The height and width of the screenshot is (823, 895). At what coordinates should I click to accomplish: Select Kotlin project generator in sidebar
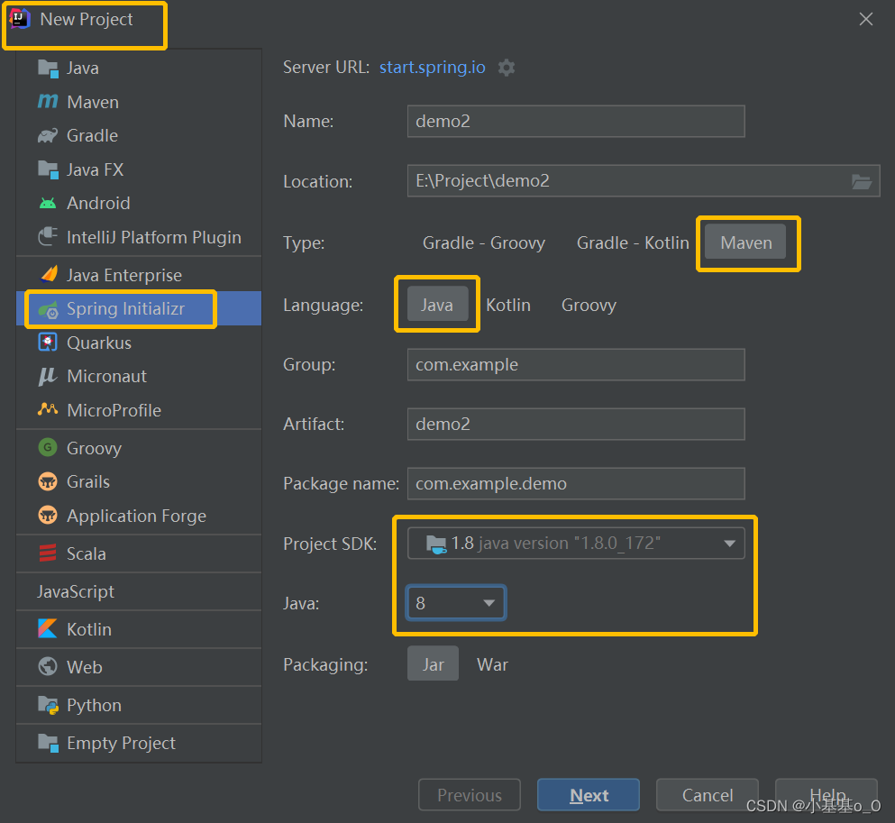click(139, 629)
